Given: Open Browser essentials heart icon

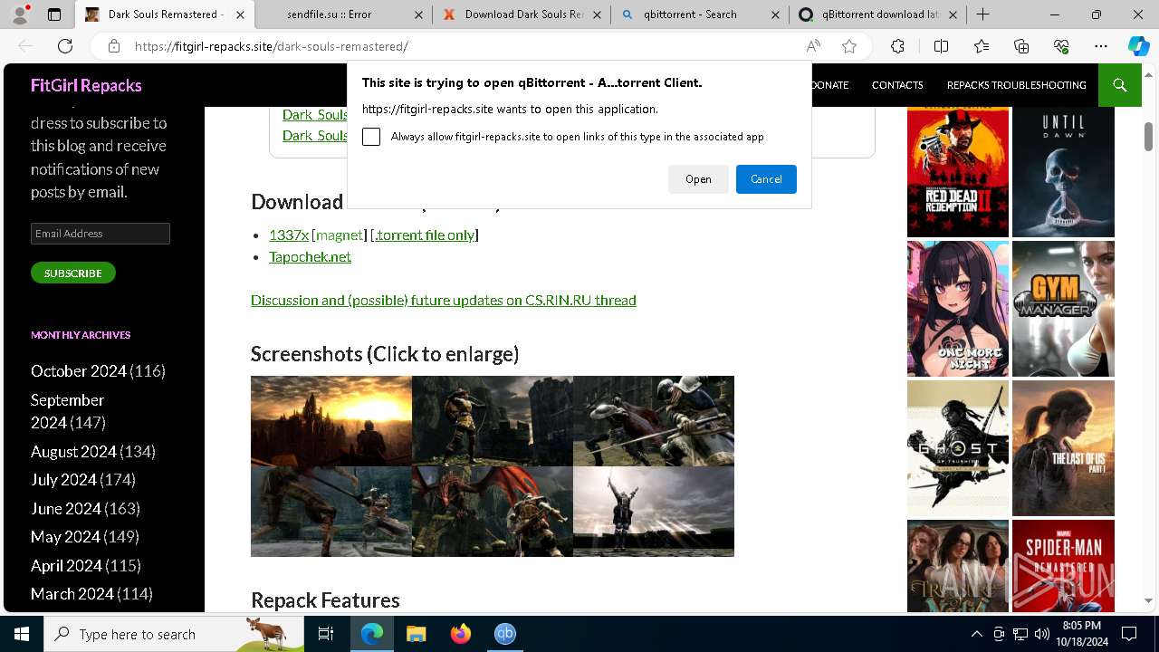Looking at the screenshot, I should (x=1061, y=46).
